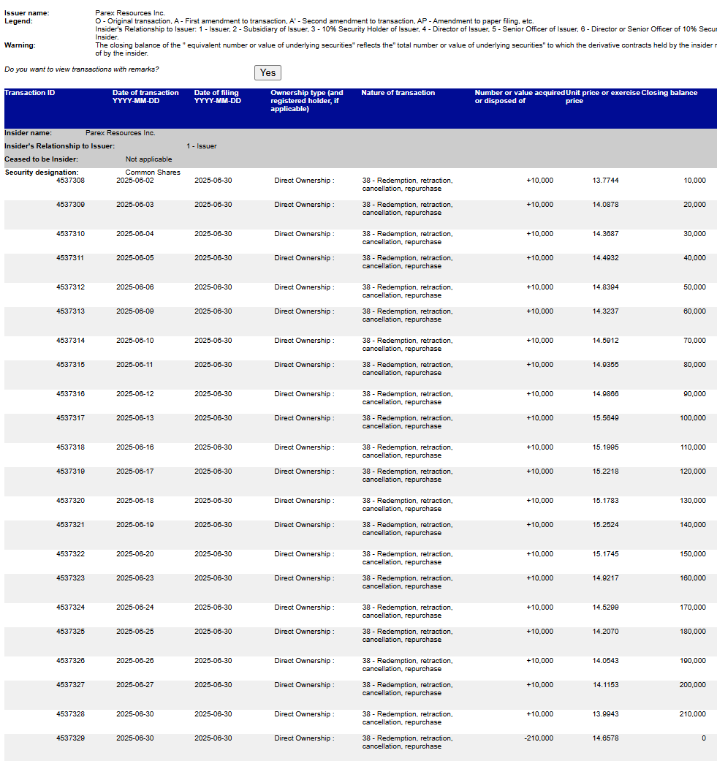Select transaction ID 4537323
The width and height of the screenshot is (717, 761).
[70, 578]
